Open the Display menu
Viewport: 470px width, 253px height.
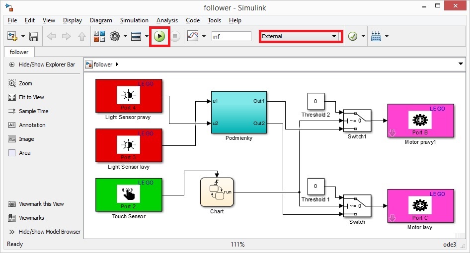pos(72,20)
